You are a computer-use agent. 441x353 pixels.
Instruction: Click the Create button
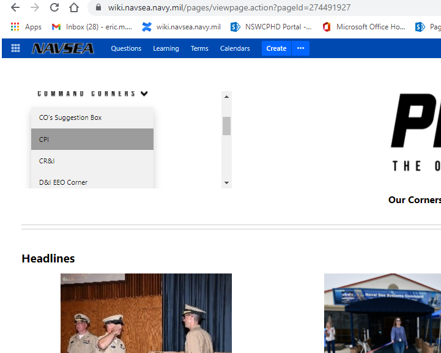pos(276,48)
